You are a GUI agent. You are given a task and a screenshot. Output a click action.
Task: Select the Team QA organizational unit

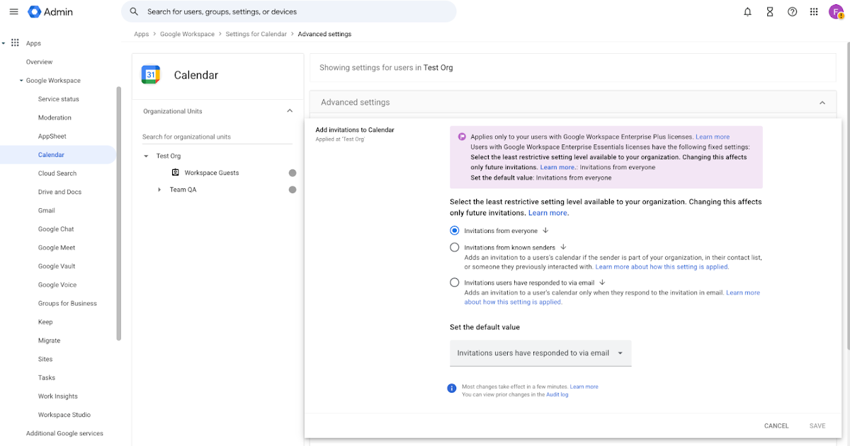coord(183,190)
